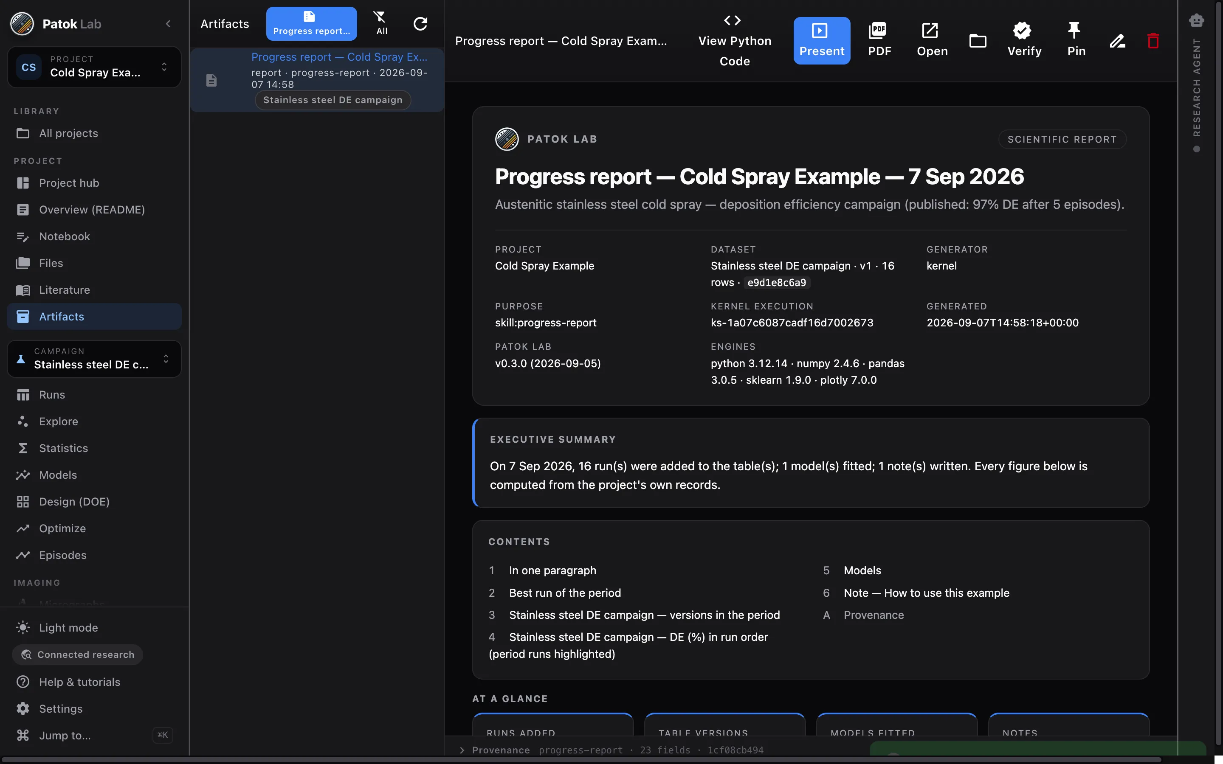Image resolution: width=1223 pixels, height=764 pixels.
Task: Verify the report artifact
Action: click(1024, 40)
